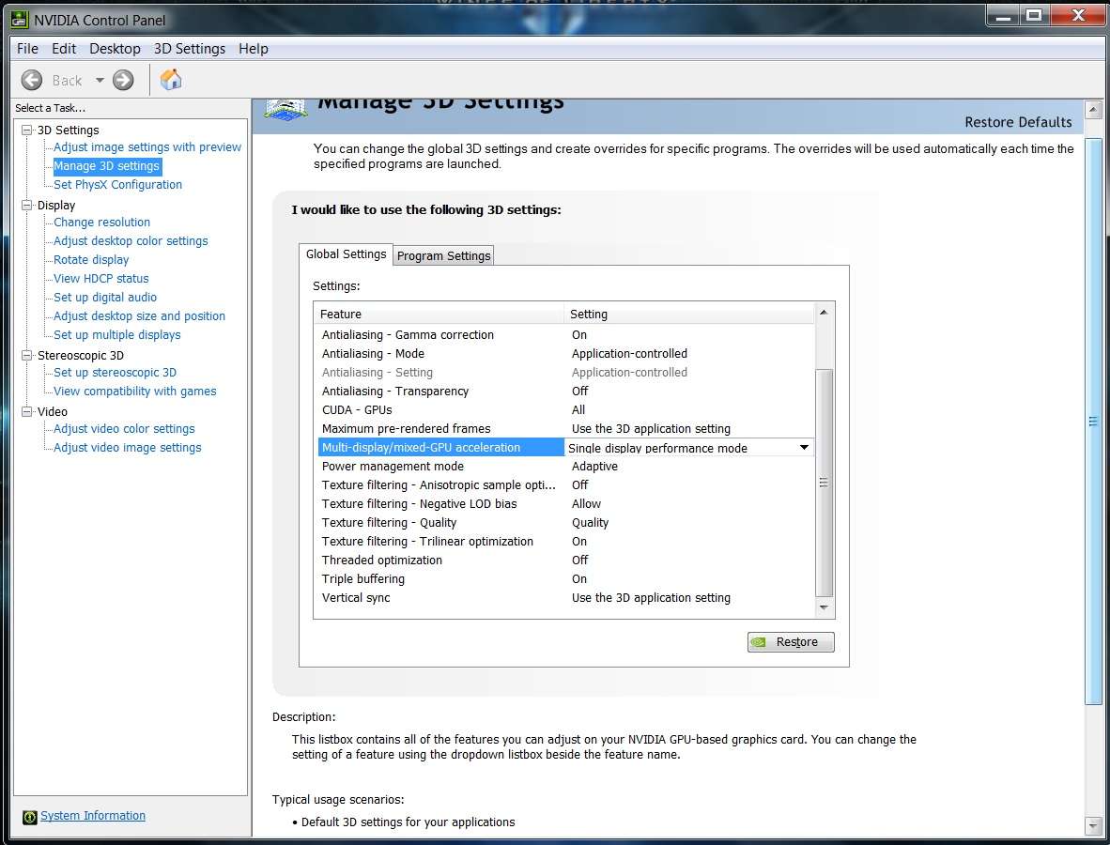Click the Back arrow icon
Screen dimensions: 1110x845
pos(32,80)
